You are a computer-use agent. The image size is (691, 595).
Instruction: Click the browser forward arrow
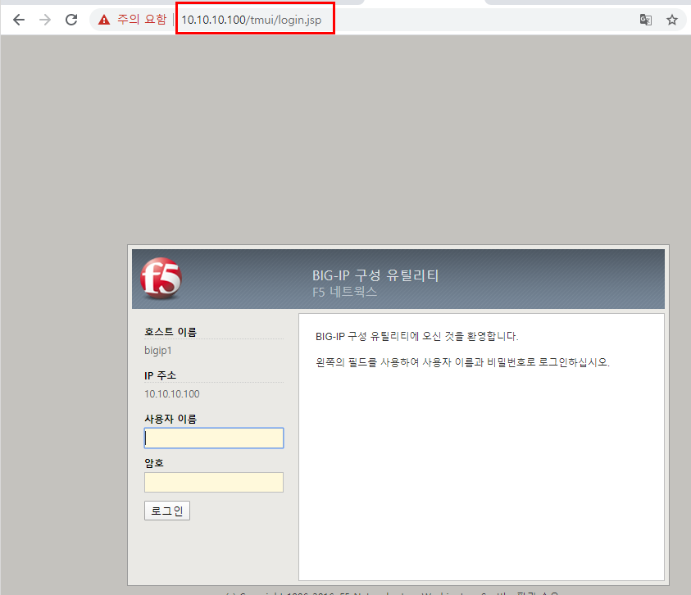click(44, 20)
